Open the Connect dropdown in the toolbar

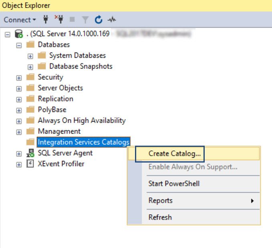[20, 20]
